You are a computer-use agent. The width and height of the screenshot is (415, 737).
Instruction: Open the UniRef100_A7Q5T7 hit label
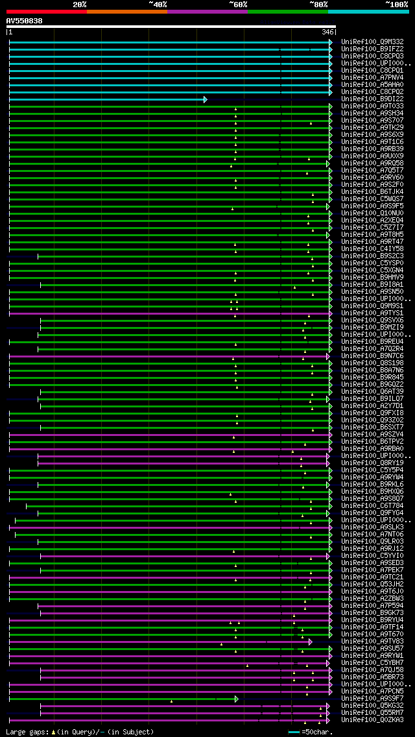[373, 170]
